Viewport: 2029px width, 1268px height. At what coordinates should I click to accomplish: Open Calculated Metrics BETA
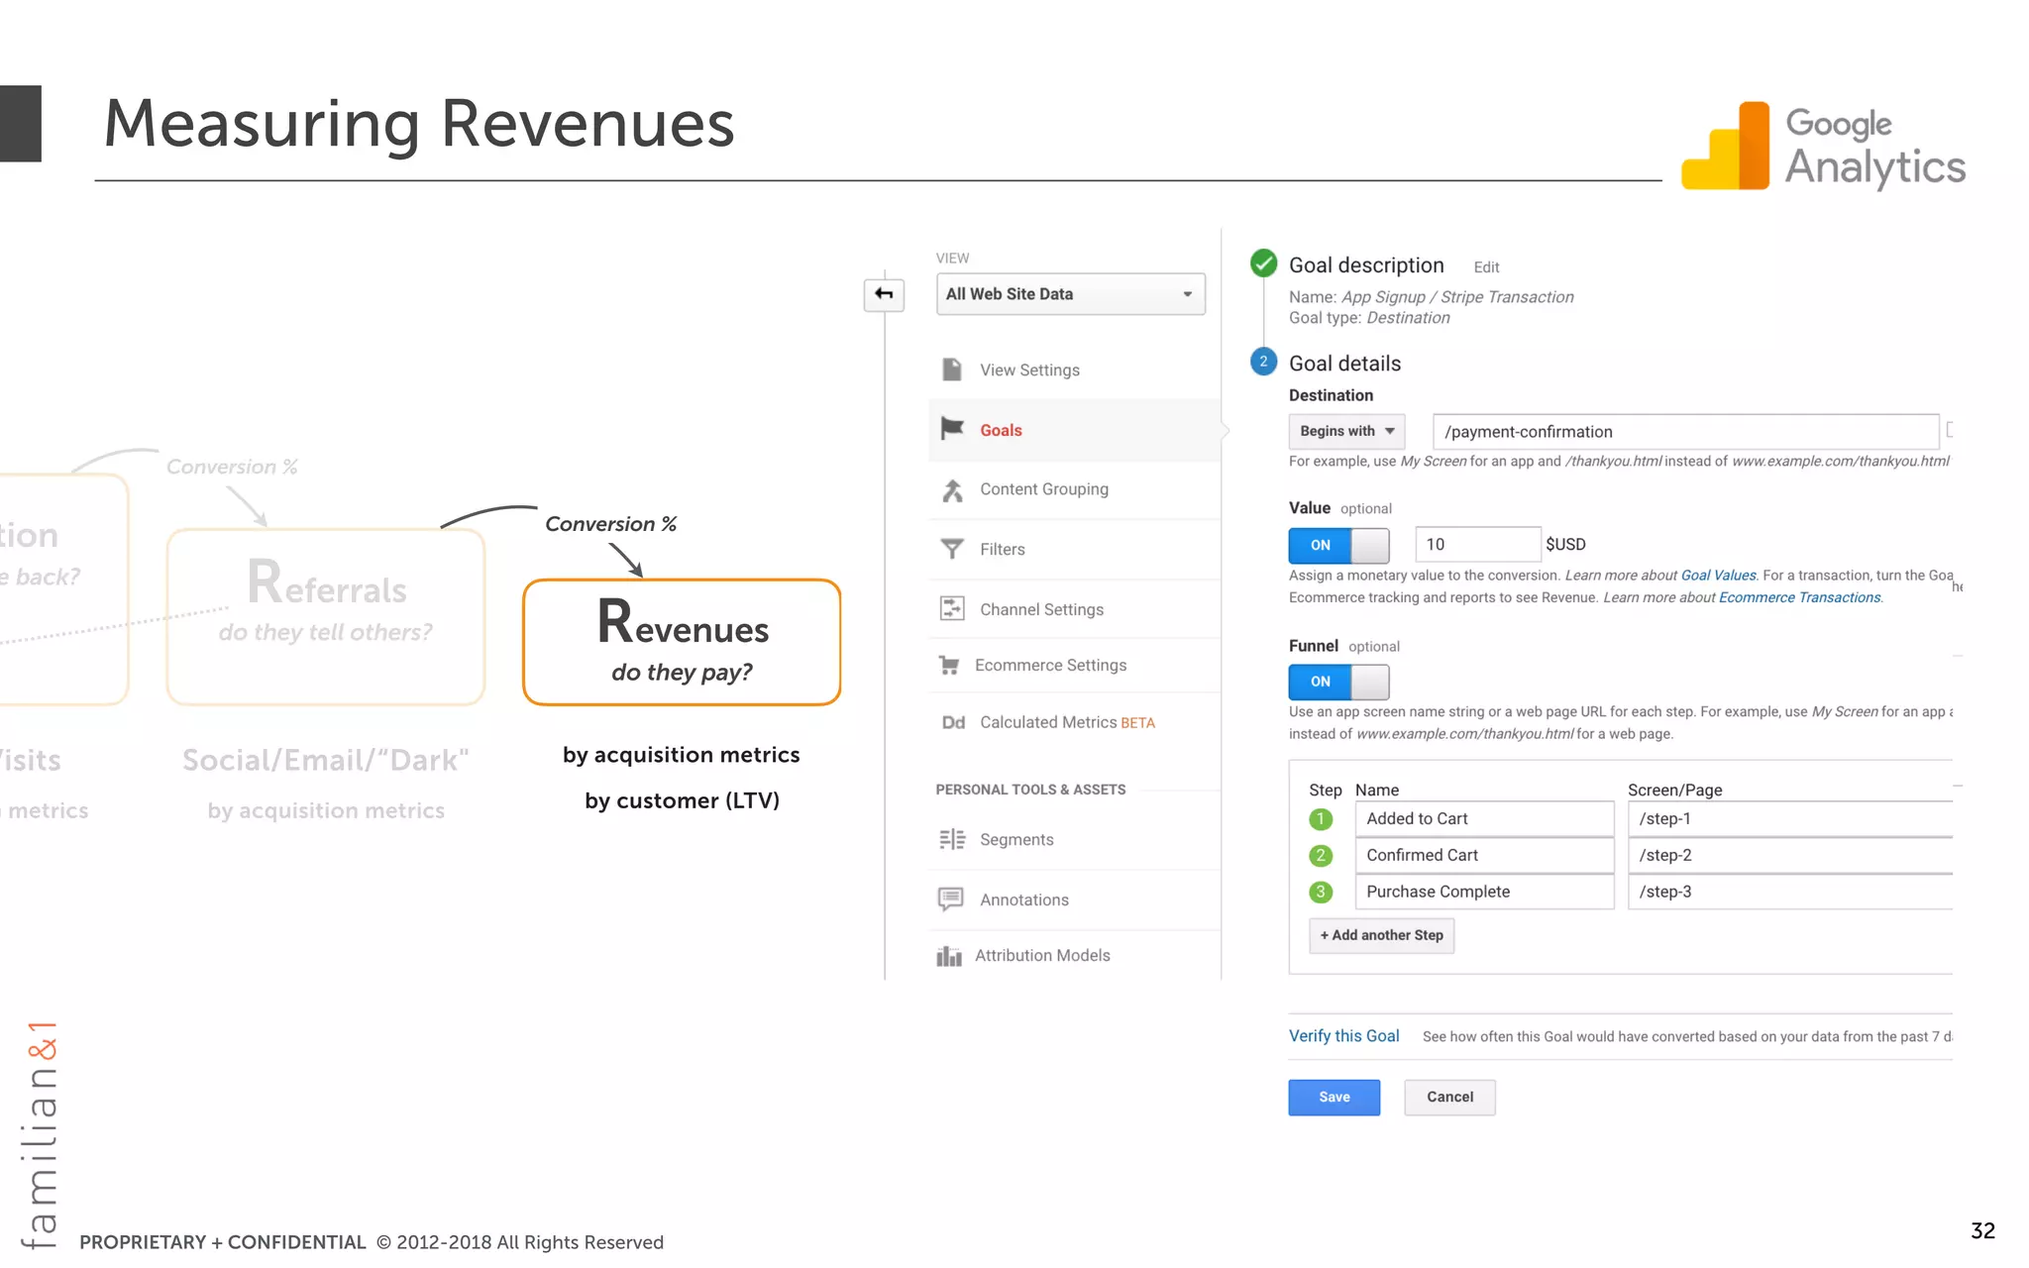pyautogui.click(x=1067, y=722)
